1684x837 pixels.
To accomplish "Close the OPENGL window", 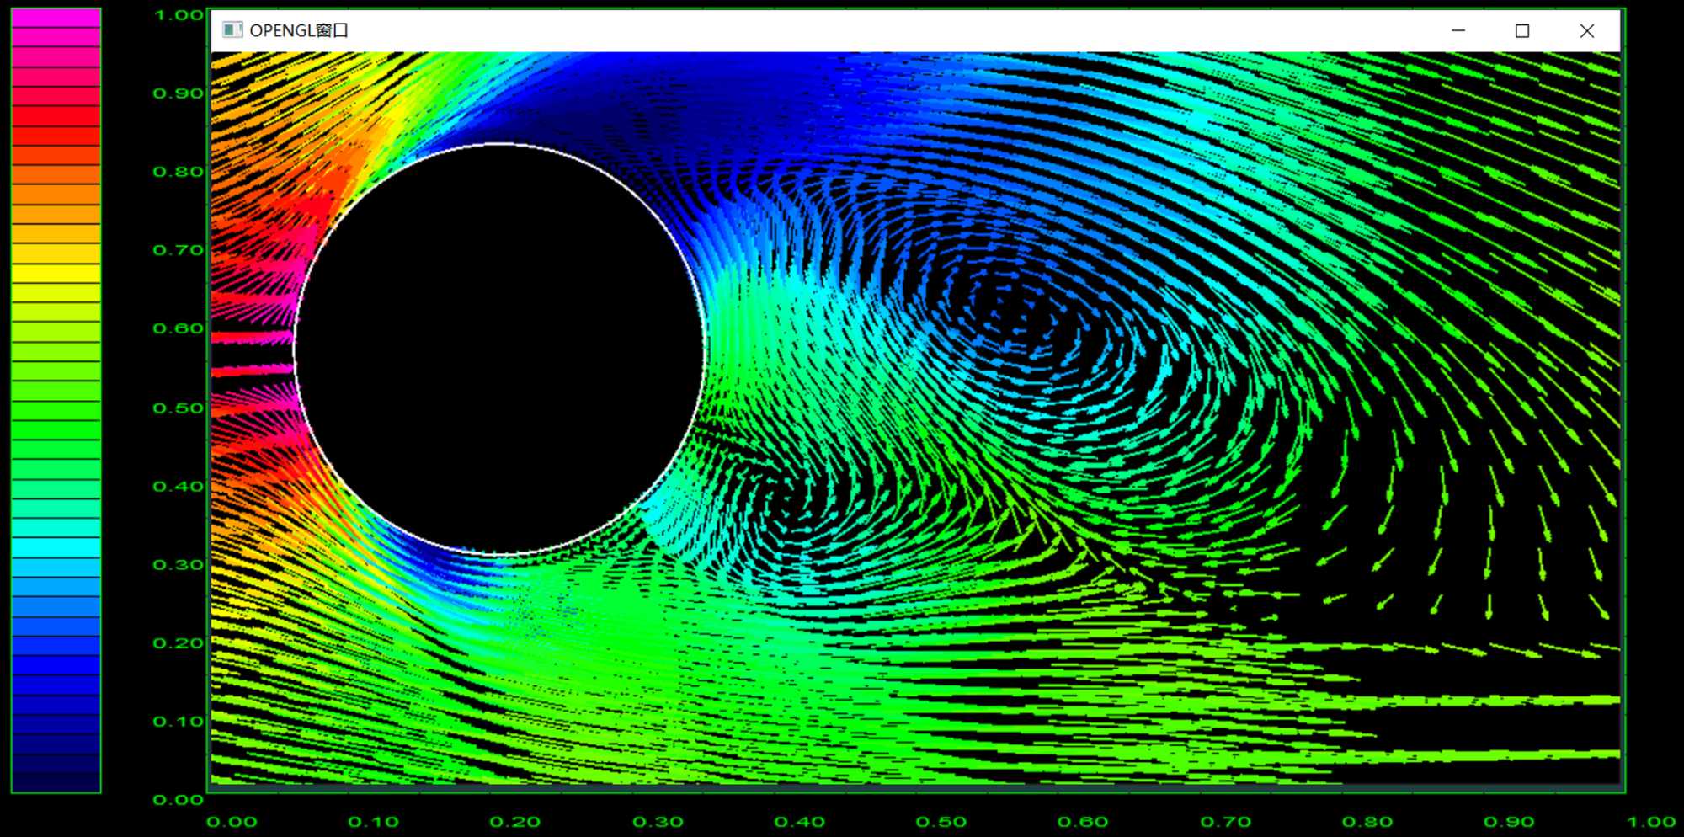I will (x=1587, y=30).
